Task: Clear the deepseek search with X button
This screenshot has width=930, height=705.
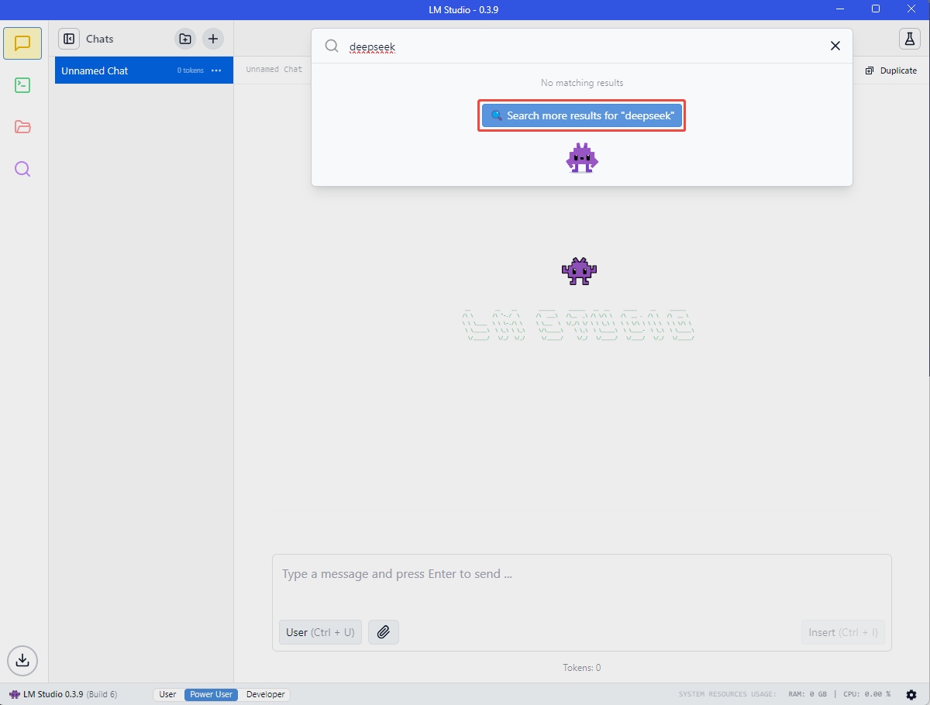Action: click(x=835, y=46)
